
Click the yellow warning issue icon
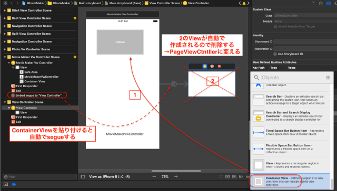pyautogui.click(x=244, y=3)
